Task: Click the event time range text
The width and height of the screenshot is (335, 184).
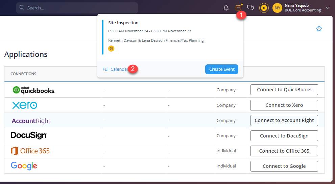Action: coord(149,31)
